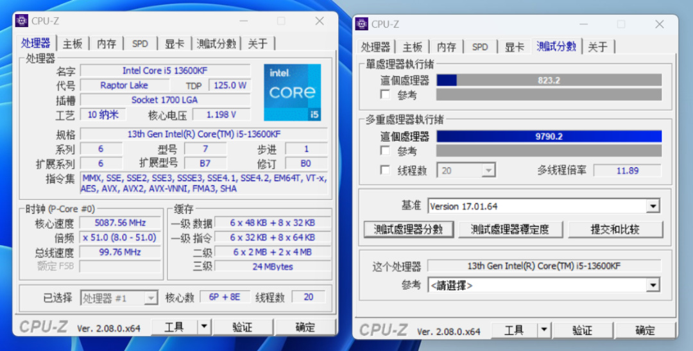Screen dimensions: 693x351
Task: Close the left CPU-Z window
Action: point(320,21)
